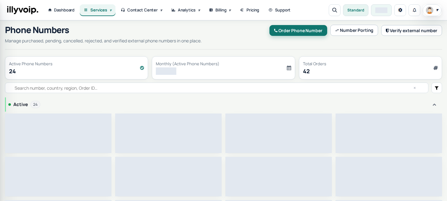Clear the search field with the x
This screenshot has width=447, height=201.
(x=414, y=88)
